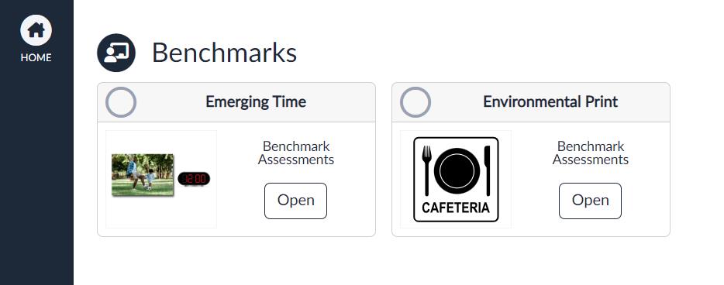Click the plate icon on the cafeteria sign

point(457,171)
